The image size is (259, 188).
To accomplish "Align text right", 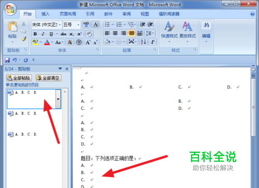I will [x=123, y=33].
